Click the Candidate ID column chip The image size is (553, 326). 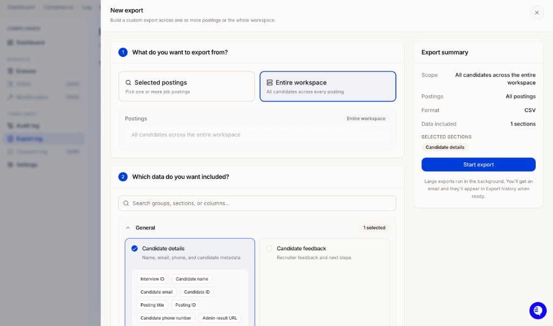(x=197, y=292)
